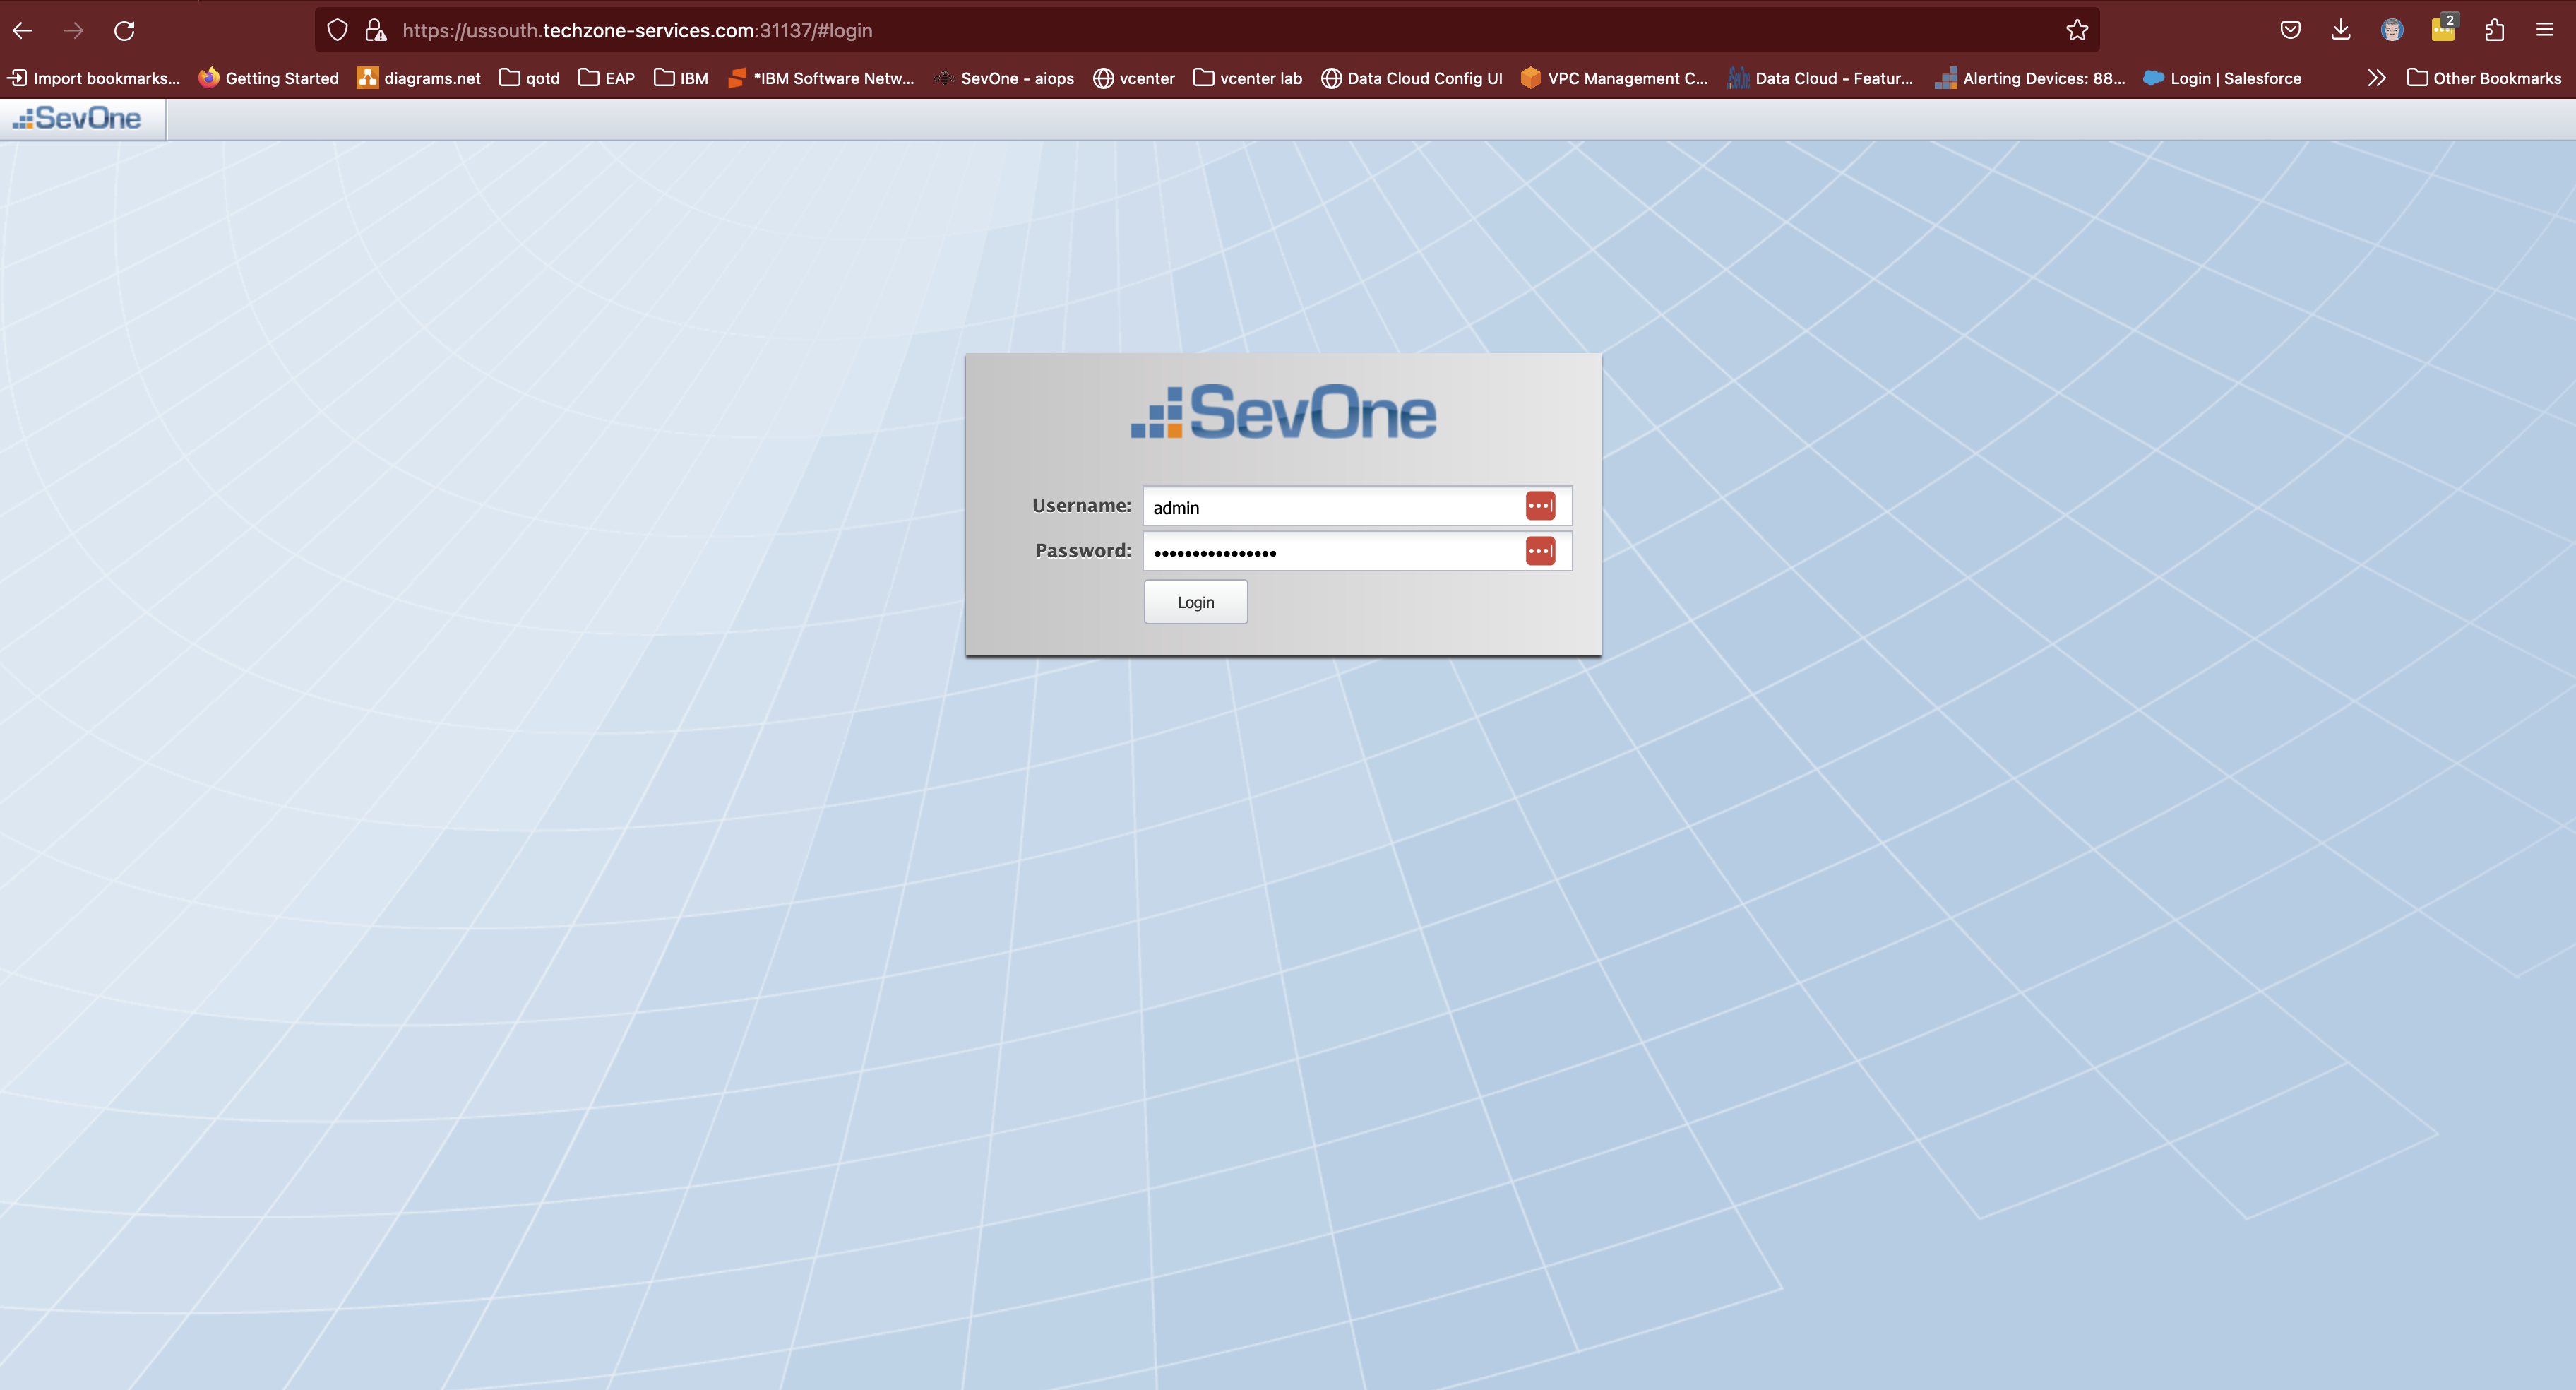Open diagrams.net bookmark
The image size is (2576, 1390).
(x=419, y=78)
